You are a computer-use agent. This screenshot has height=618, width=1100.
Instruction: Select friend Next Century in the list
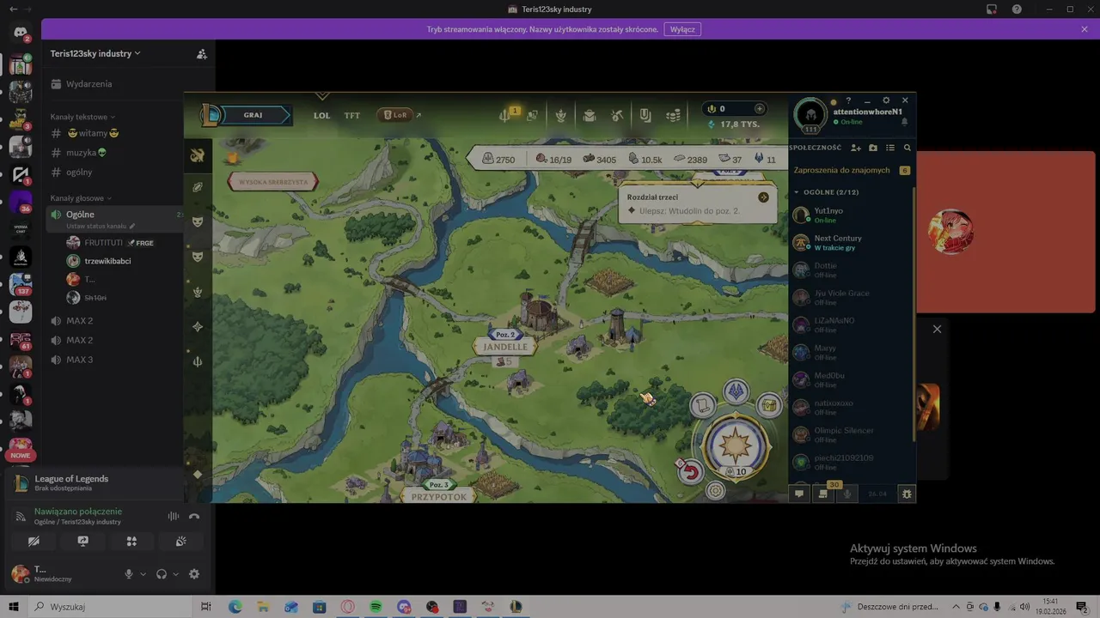click(x=851, y=242)
